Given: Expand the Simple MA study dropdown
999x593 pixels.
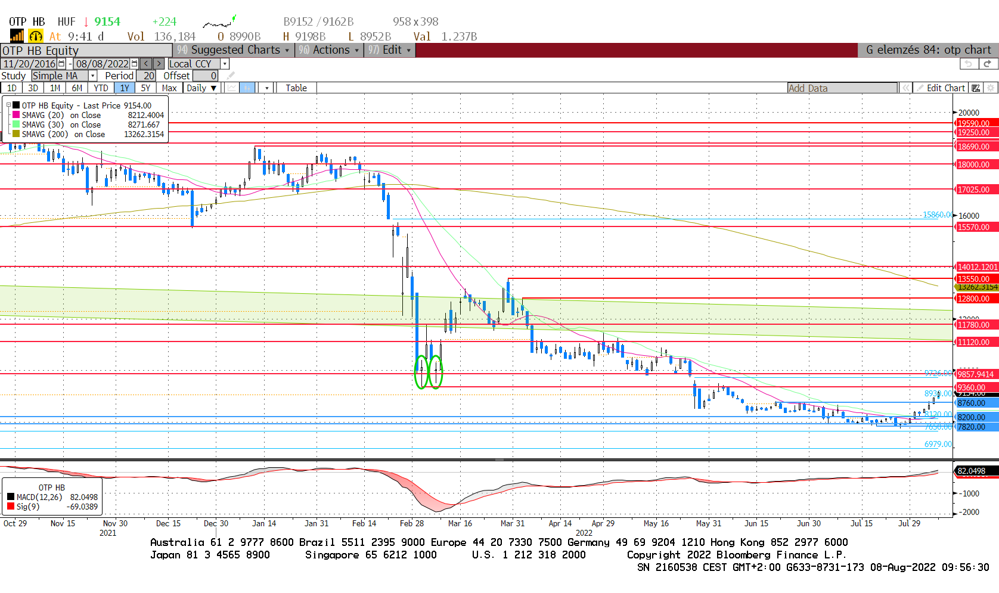Looking at the screenshot, I should pyautogui.click(x=93, y=76).
